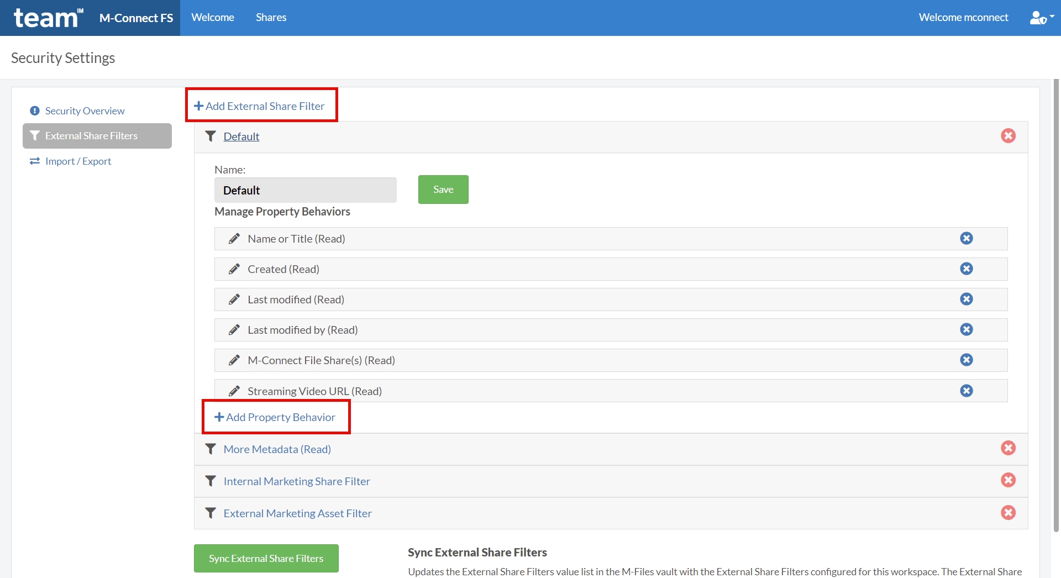Remove the Default share filter
Viewport: 1061px width, 578px height.
tap(1008, 136)
